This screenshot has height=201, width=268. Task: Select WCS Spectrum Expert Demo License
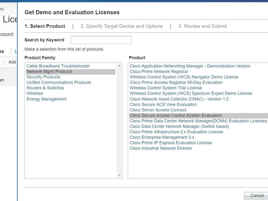click(191, 94)
